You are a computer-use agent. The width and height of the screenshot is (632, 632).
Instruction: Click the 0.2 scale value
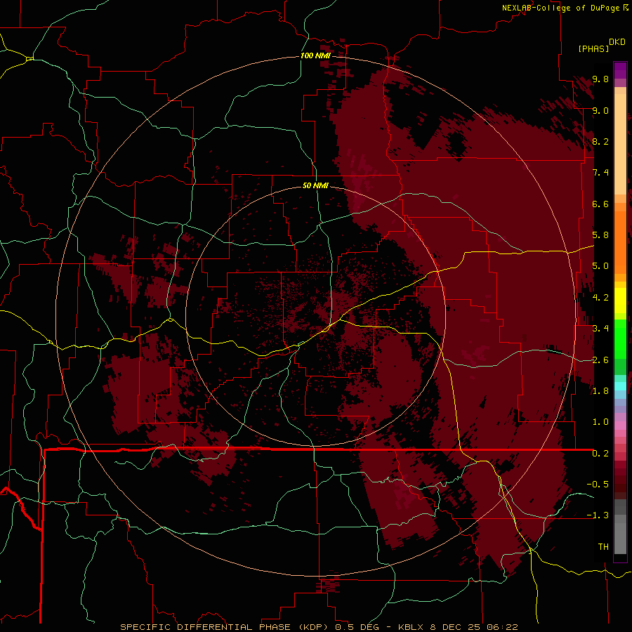click(x=600, y=454)
